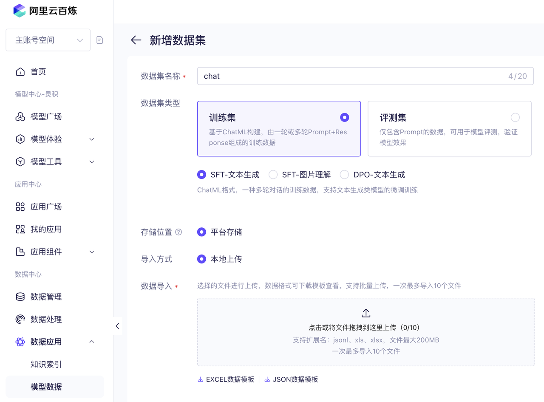Click the 我的应用 icon

[20, 229]
